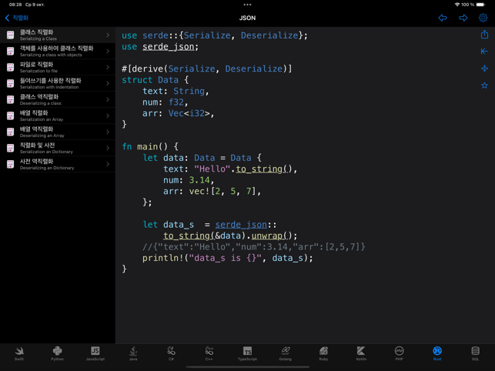The height and width of the screenshot is (371, 495).
Task: Switch to C# language tab
Action: click(x=171, y=353)
